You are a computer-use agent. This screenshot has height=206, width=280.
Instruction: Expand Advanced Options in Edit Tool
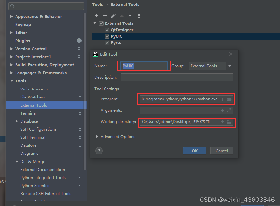click(97, 136)
